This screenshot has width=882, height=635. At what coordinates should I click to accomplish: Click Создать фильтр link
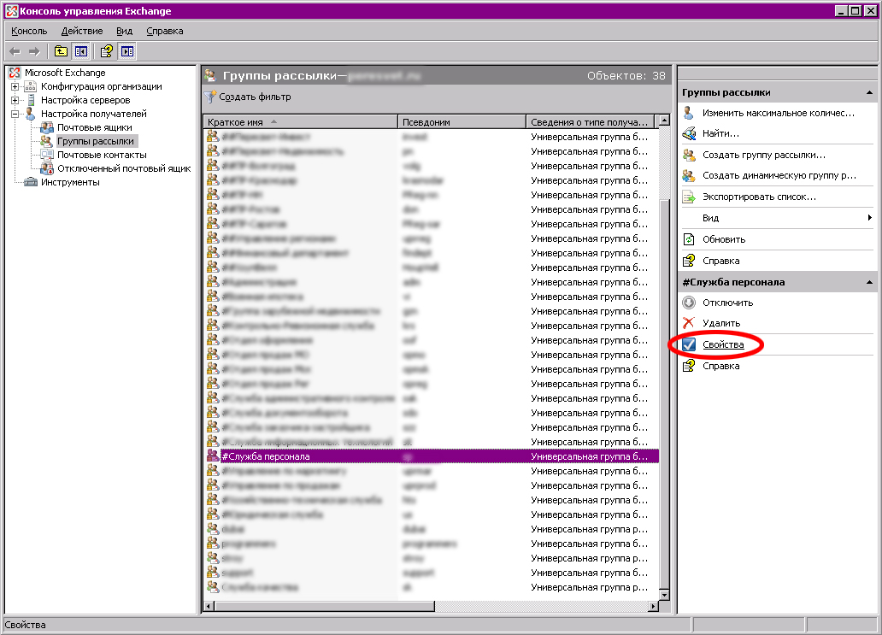255,97
